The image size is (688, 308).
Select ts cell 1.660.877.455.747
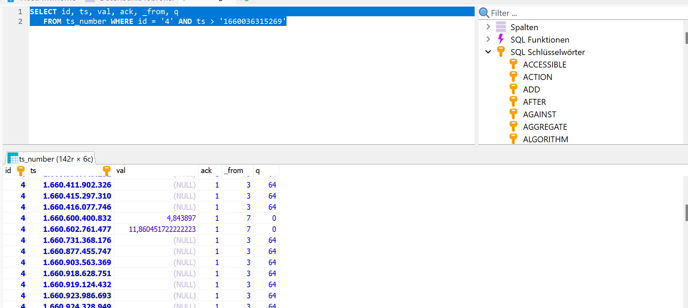[x=71, y=251]
